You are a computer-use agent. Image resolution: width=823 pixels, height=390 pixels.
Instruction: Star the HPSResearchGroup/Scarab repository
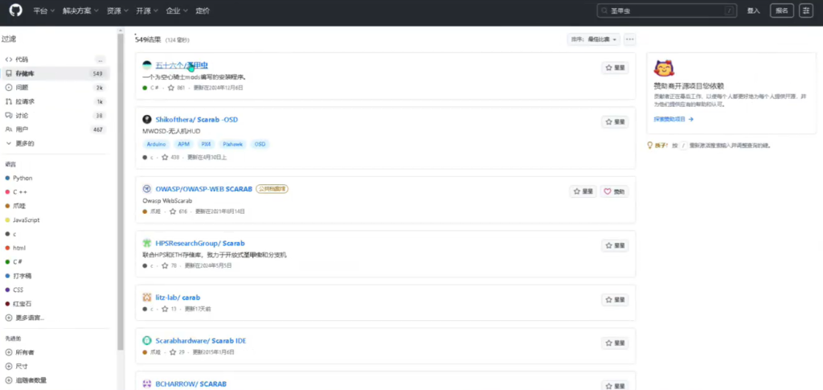615,245
